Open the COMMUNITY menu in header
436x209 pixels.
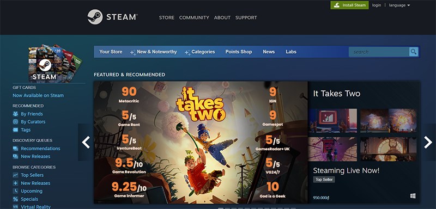coord(194,17)
